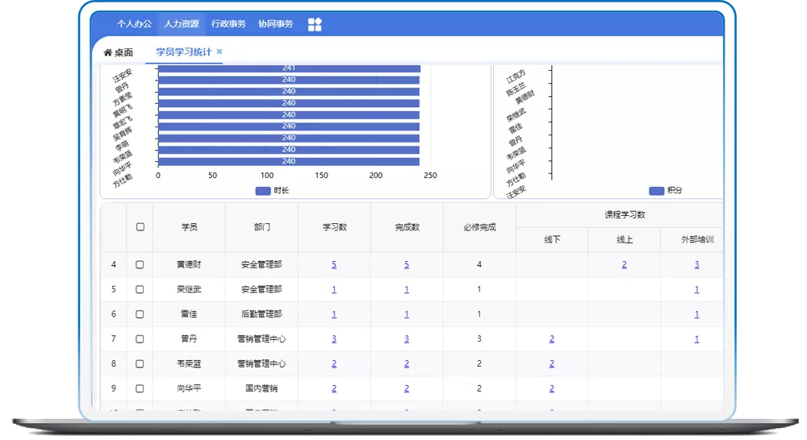Select the 后勤管理部 department cell

[x=261, y=314]
